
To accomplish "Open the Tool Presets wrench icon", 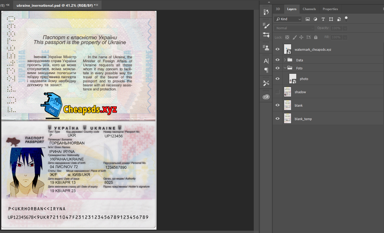I will click(x=266, y=83).
